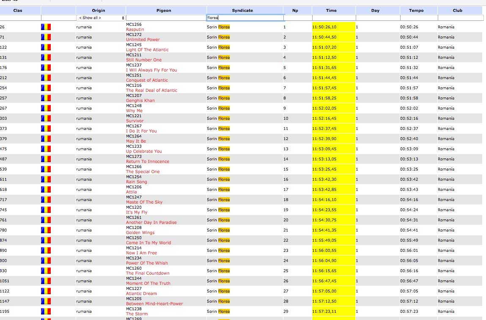Image resolution: width=486 pixels, height=320 pixels.
Task: Click the flag icon in The Storm row
Action: (46, 311)
